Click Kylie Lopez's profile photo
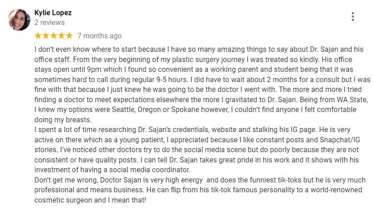This screenshot has width=373, height=211. 19,19
